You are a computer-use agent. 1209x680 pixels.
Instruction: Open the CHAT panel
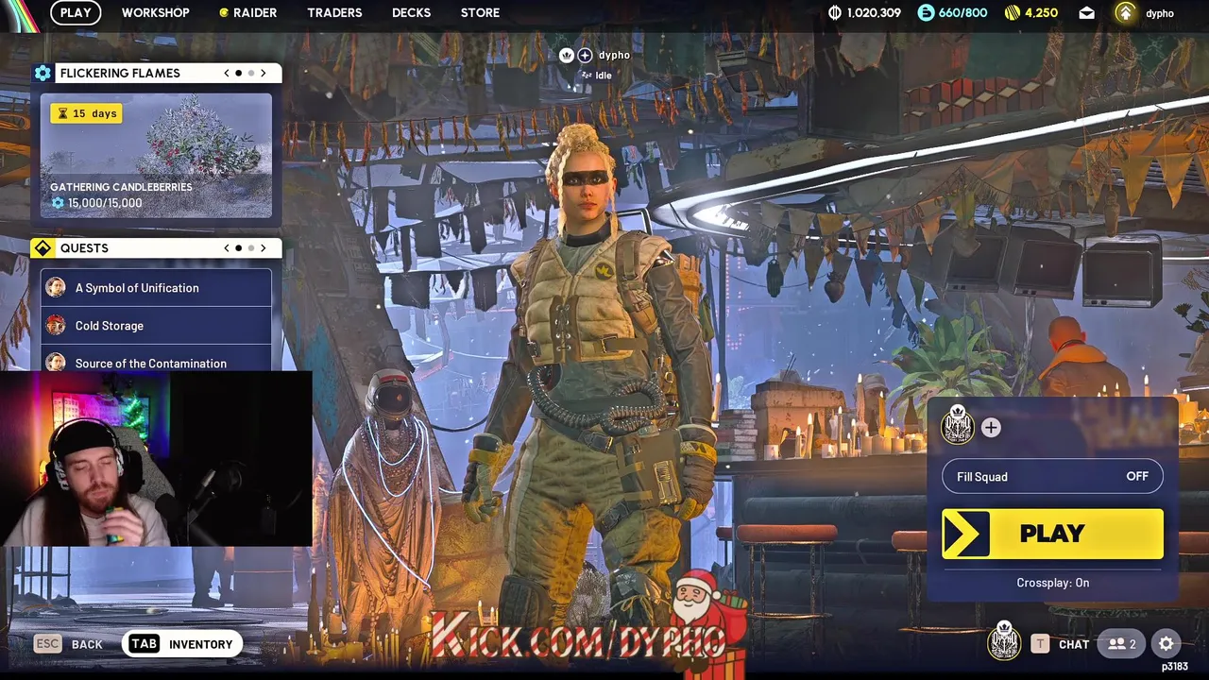[1074, 644]
